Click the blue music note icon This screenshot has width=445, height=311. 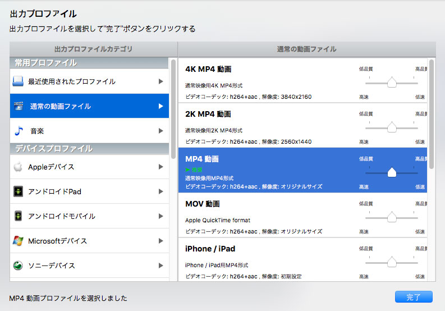coord(19,131)
